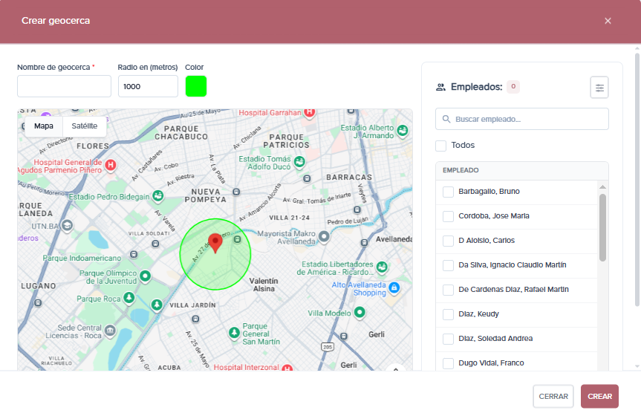Check employee Cordoba, Jose Maria
This screenshot has height=416, width=641.
point(448,216)
